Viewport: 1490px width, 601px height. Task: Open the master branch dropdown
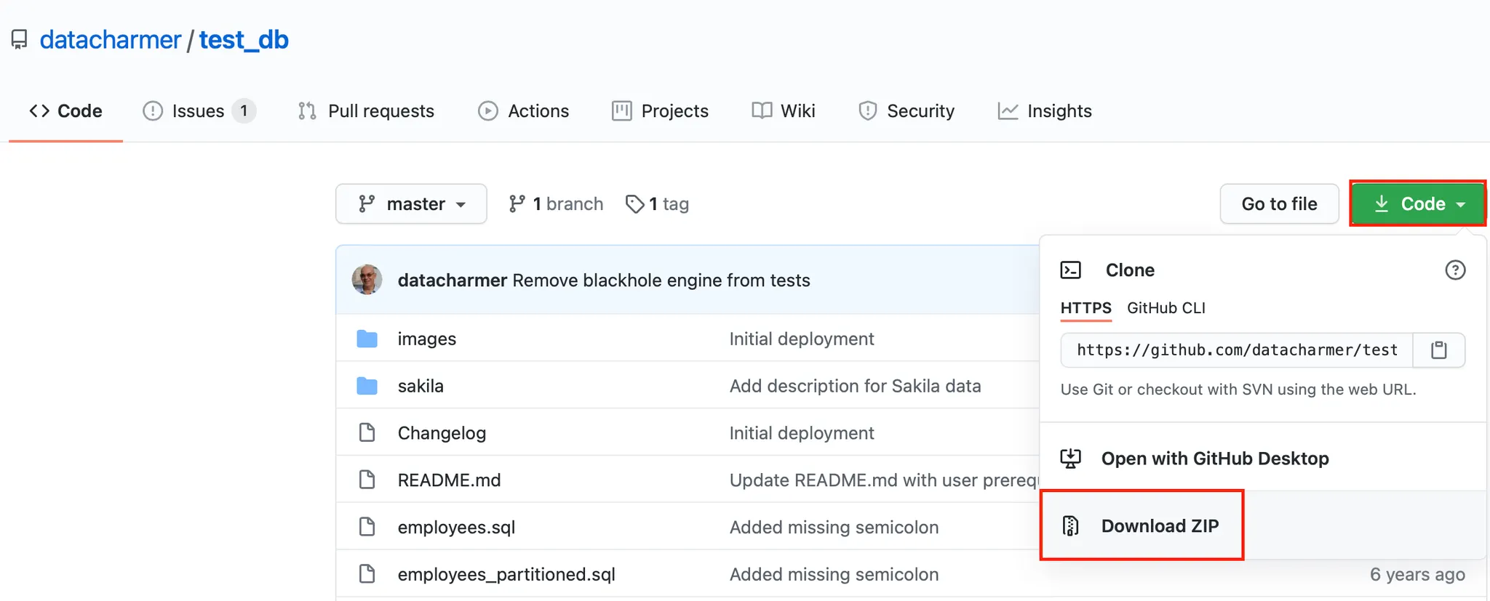click(411, 204)
